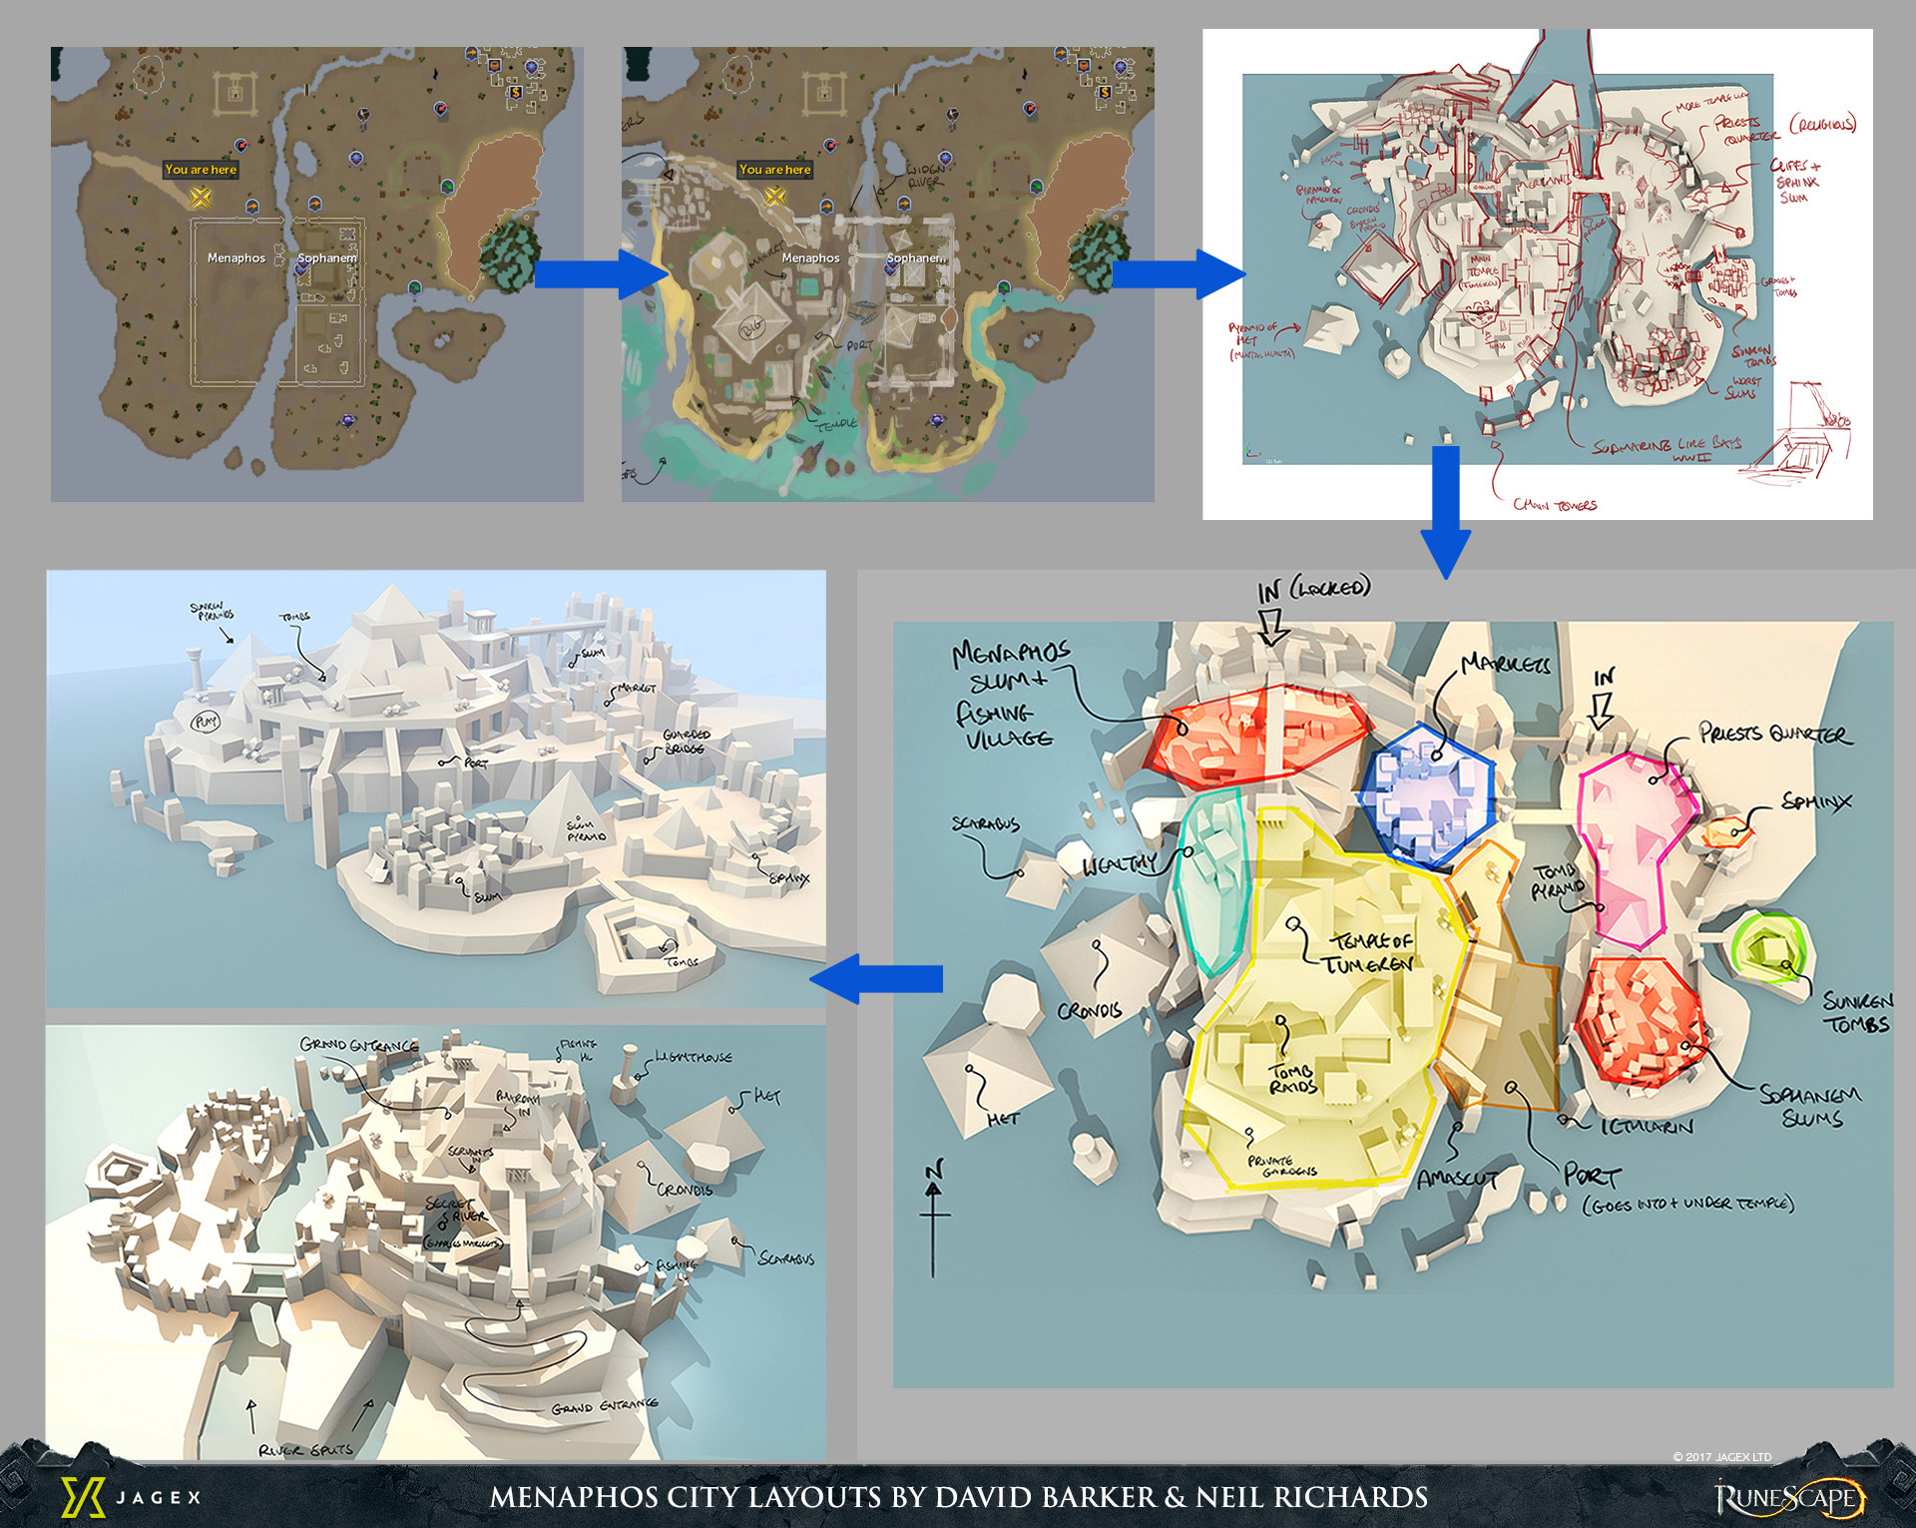This screenshot has width=1916, height=1528.
Task: Click the "© 2017 Jagex Ltd" copyright text
Action: point(1722,1457)
